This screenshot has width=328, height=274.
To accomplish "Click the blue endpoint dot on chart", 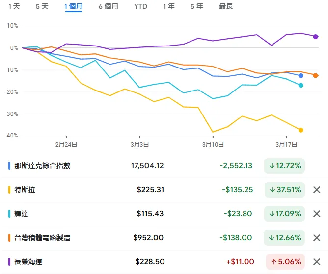I will (301, 76).
